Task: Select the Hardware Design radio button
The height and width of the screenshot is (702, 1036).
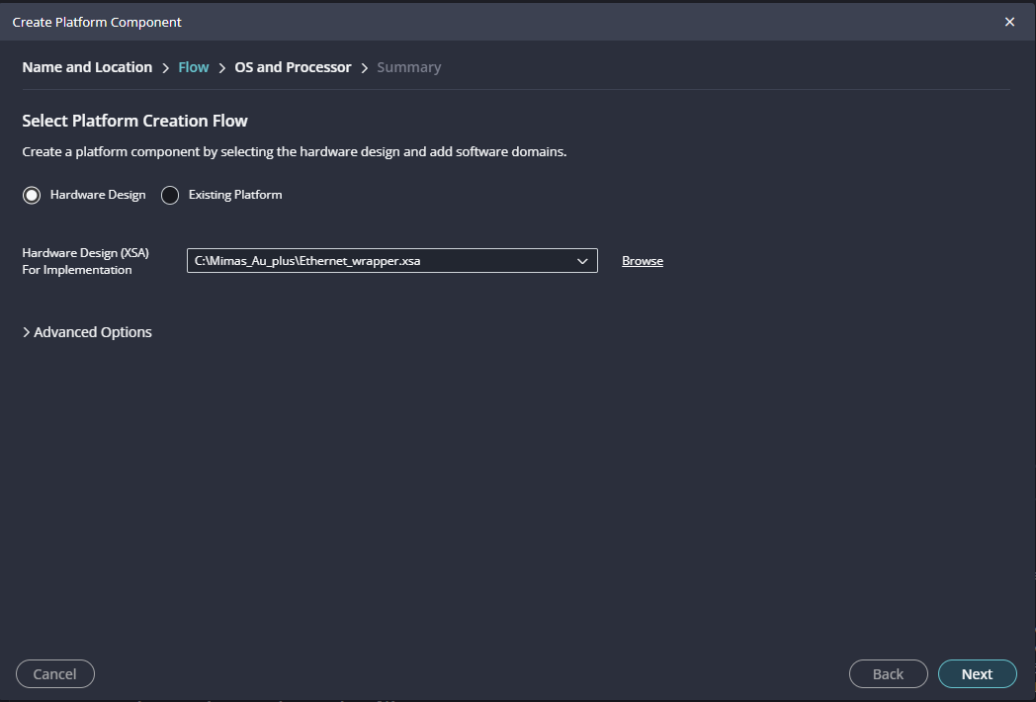Action: coord(32,195)
